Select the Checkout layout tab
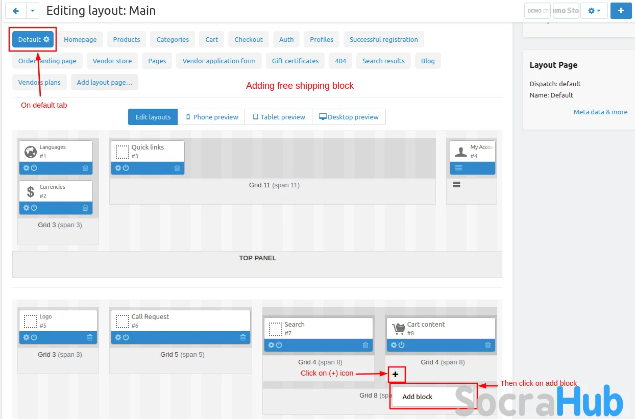 point(249,39)
